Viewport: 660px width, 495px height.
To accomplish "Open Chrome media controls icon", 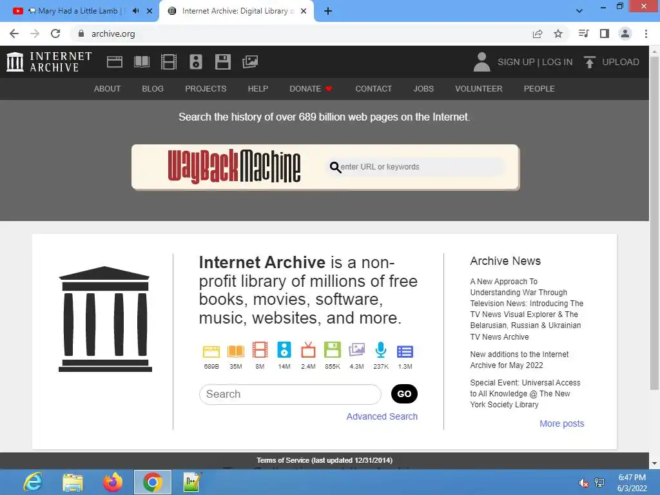I will [x=583, y=34].
